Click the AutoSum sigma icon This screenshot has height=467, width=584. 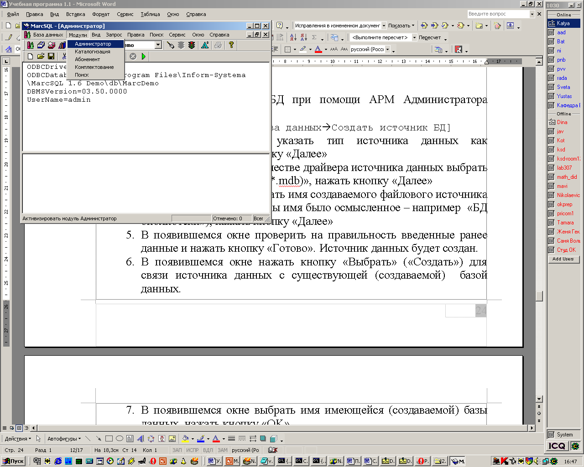click(314, 37)
